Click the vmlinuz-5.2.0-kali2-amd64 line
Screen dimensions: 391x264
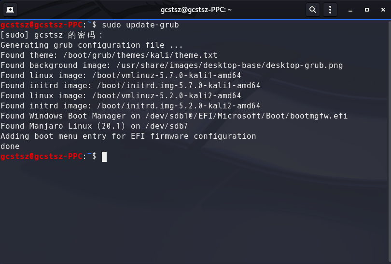(x=121, y=96)
